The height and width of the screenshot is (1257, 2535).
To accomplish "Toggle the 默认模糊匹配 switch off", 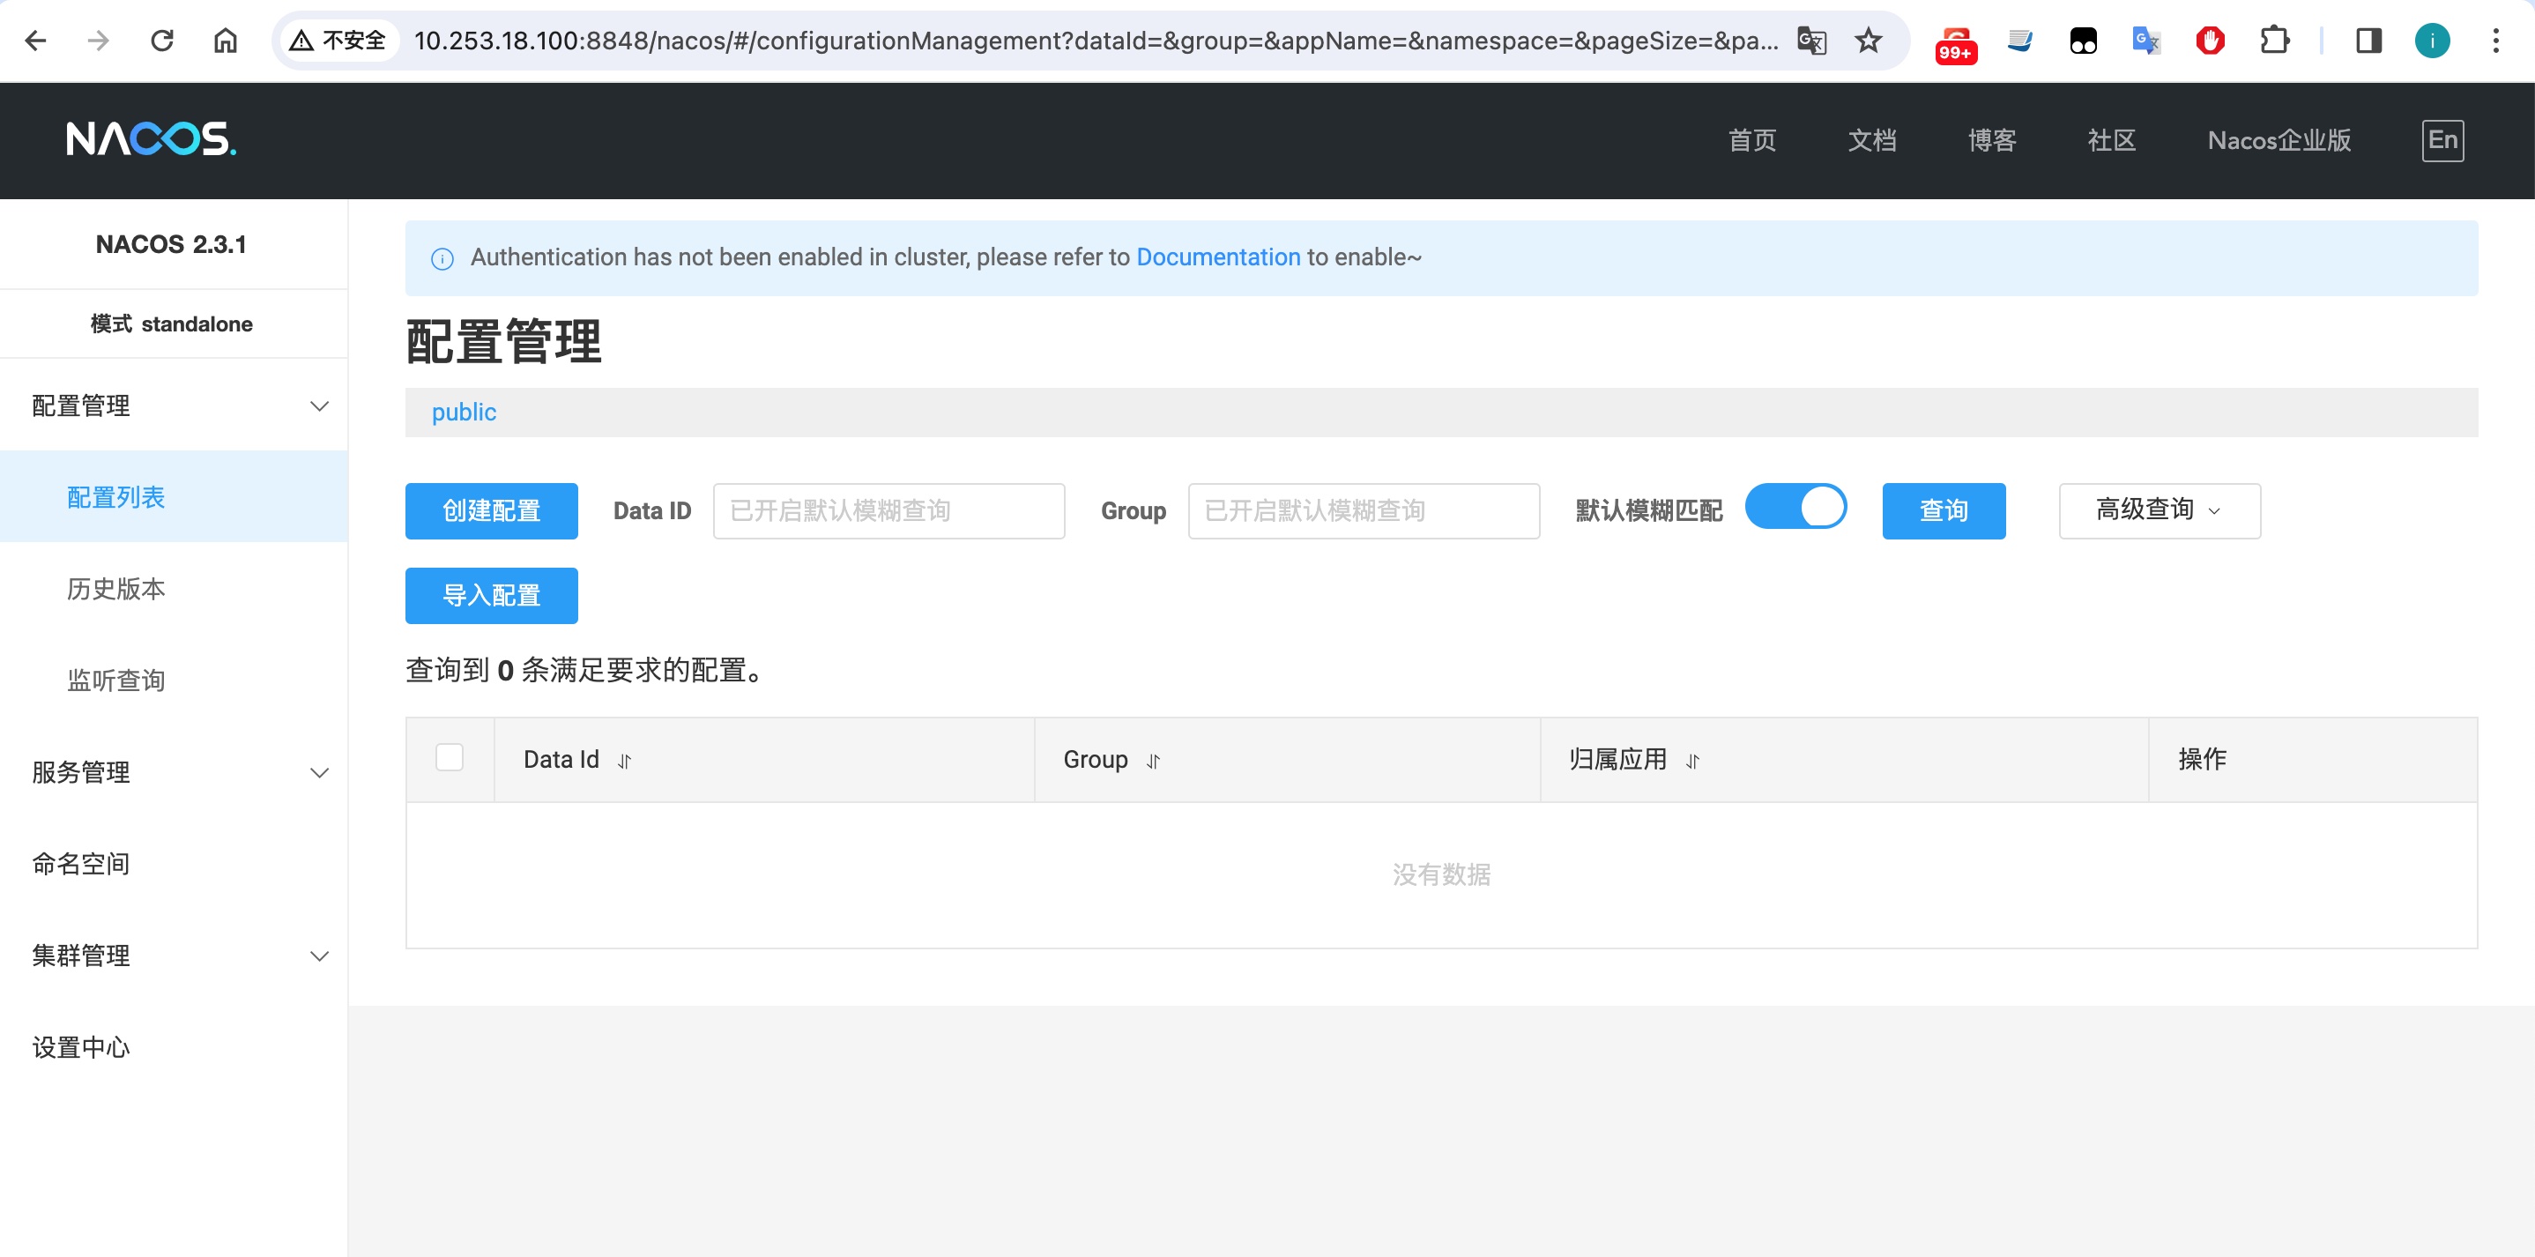I will point(1795,507).
